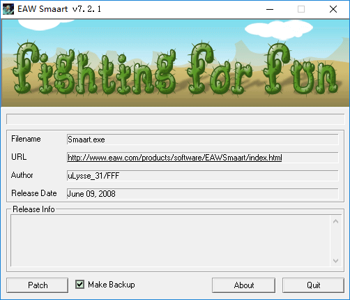This screenshot has width=350, height=300.
Task: Close the EAW Smaart window
Action: 333,9
